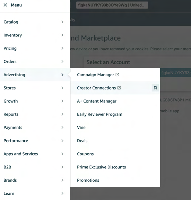
Task: Click the external link icon beside Creator Connections
Action: tap(119, 88)
